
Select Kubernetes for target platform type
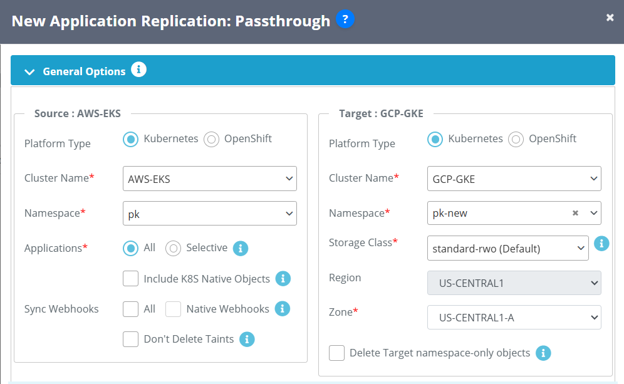point(435,139)
